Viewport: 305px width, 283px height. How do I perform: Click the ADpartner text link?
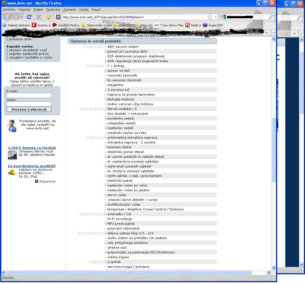pos(47,181)
